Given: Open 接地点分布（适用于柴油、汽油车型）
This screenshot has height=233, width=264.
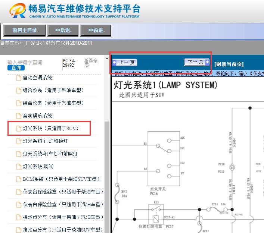Looking at the screenshot, I should pyautogui.click(x=63, y=217).
